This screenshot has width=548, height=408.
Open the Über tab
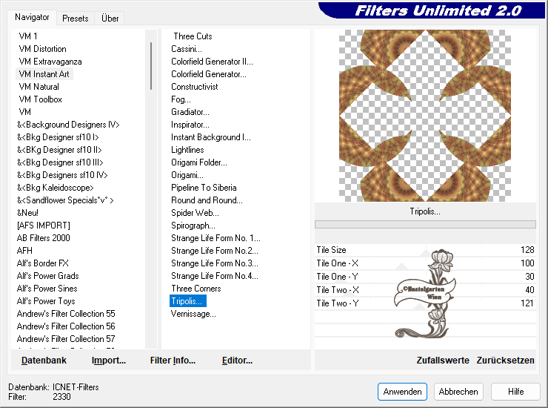(110, 19)
